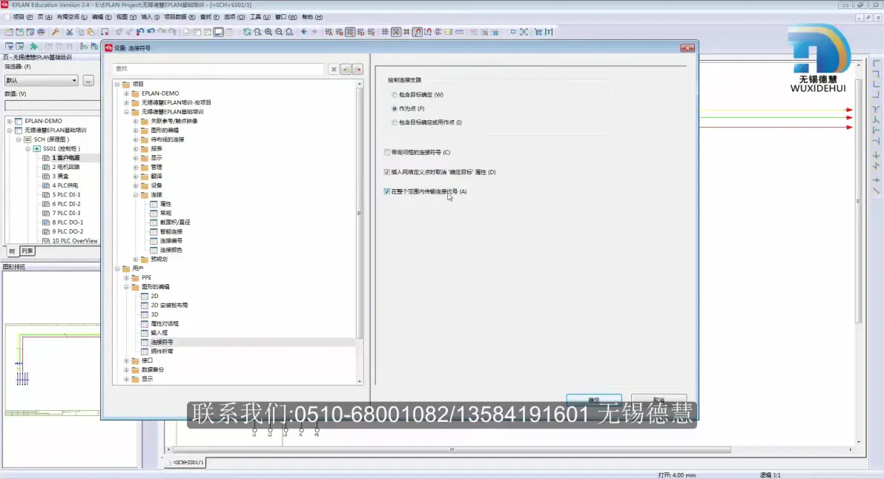Select the 连接编号 settings entry
Screen dimensions: 884x479
171,241
